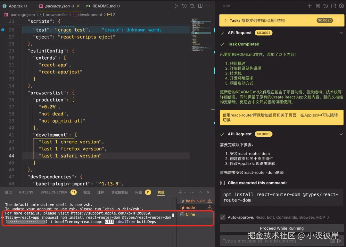Click the editor minimap
Screen dimensions: 346x247
[x=201, y=35]
